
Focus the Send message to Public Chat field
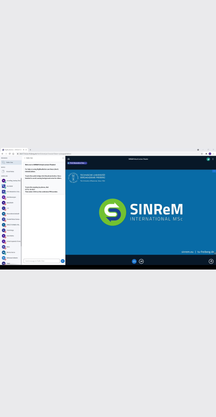click(42, 261)
